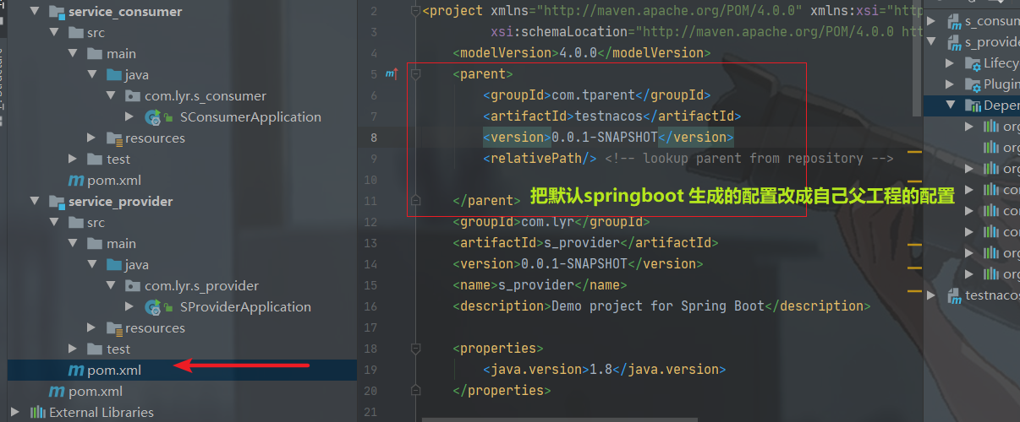This screenshot has width=1020, height=422.
Task: Expand the resources folder under service_consumer
Action: pos(91,138)
